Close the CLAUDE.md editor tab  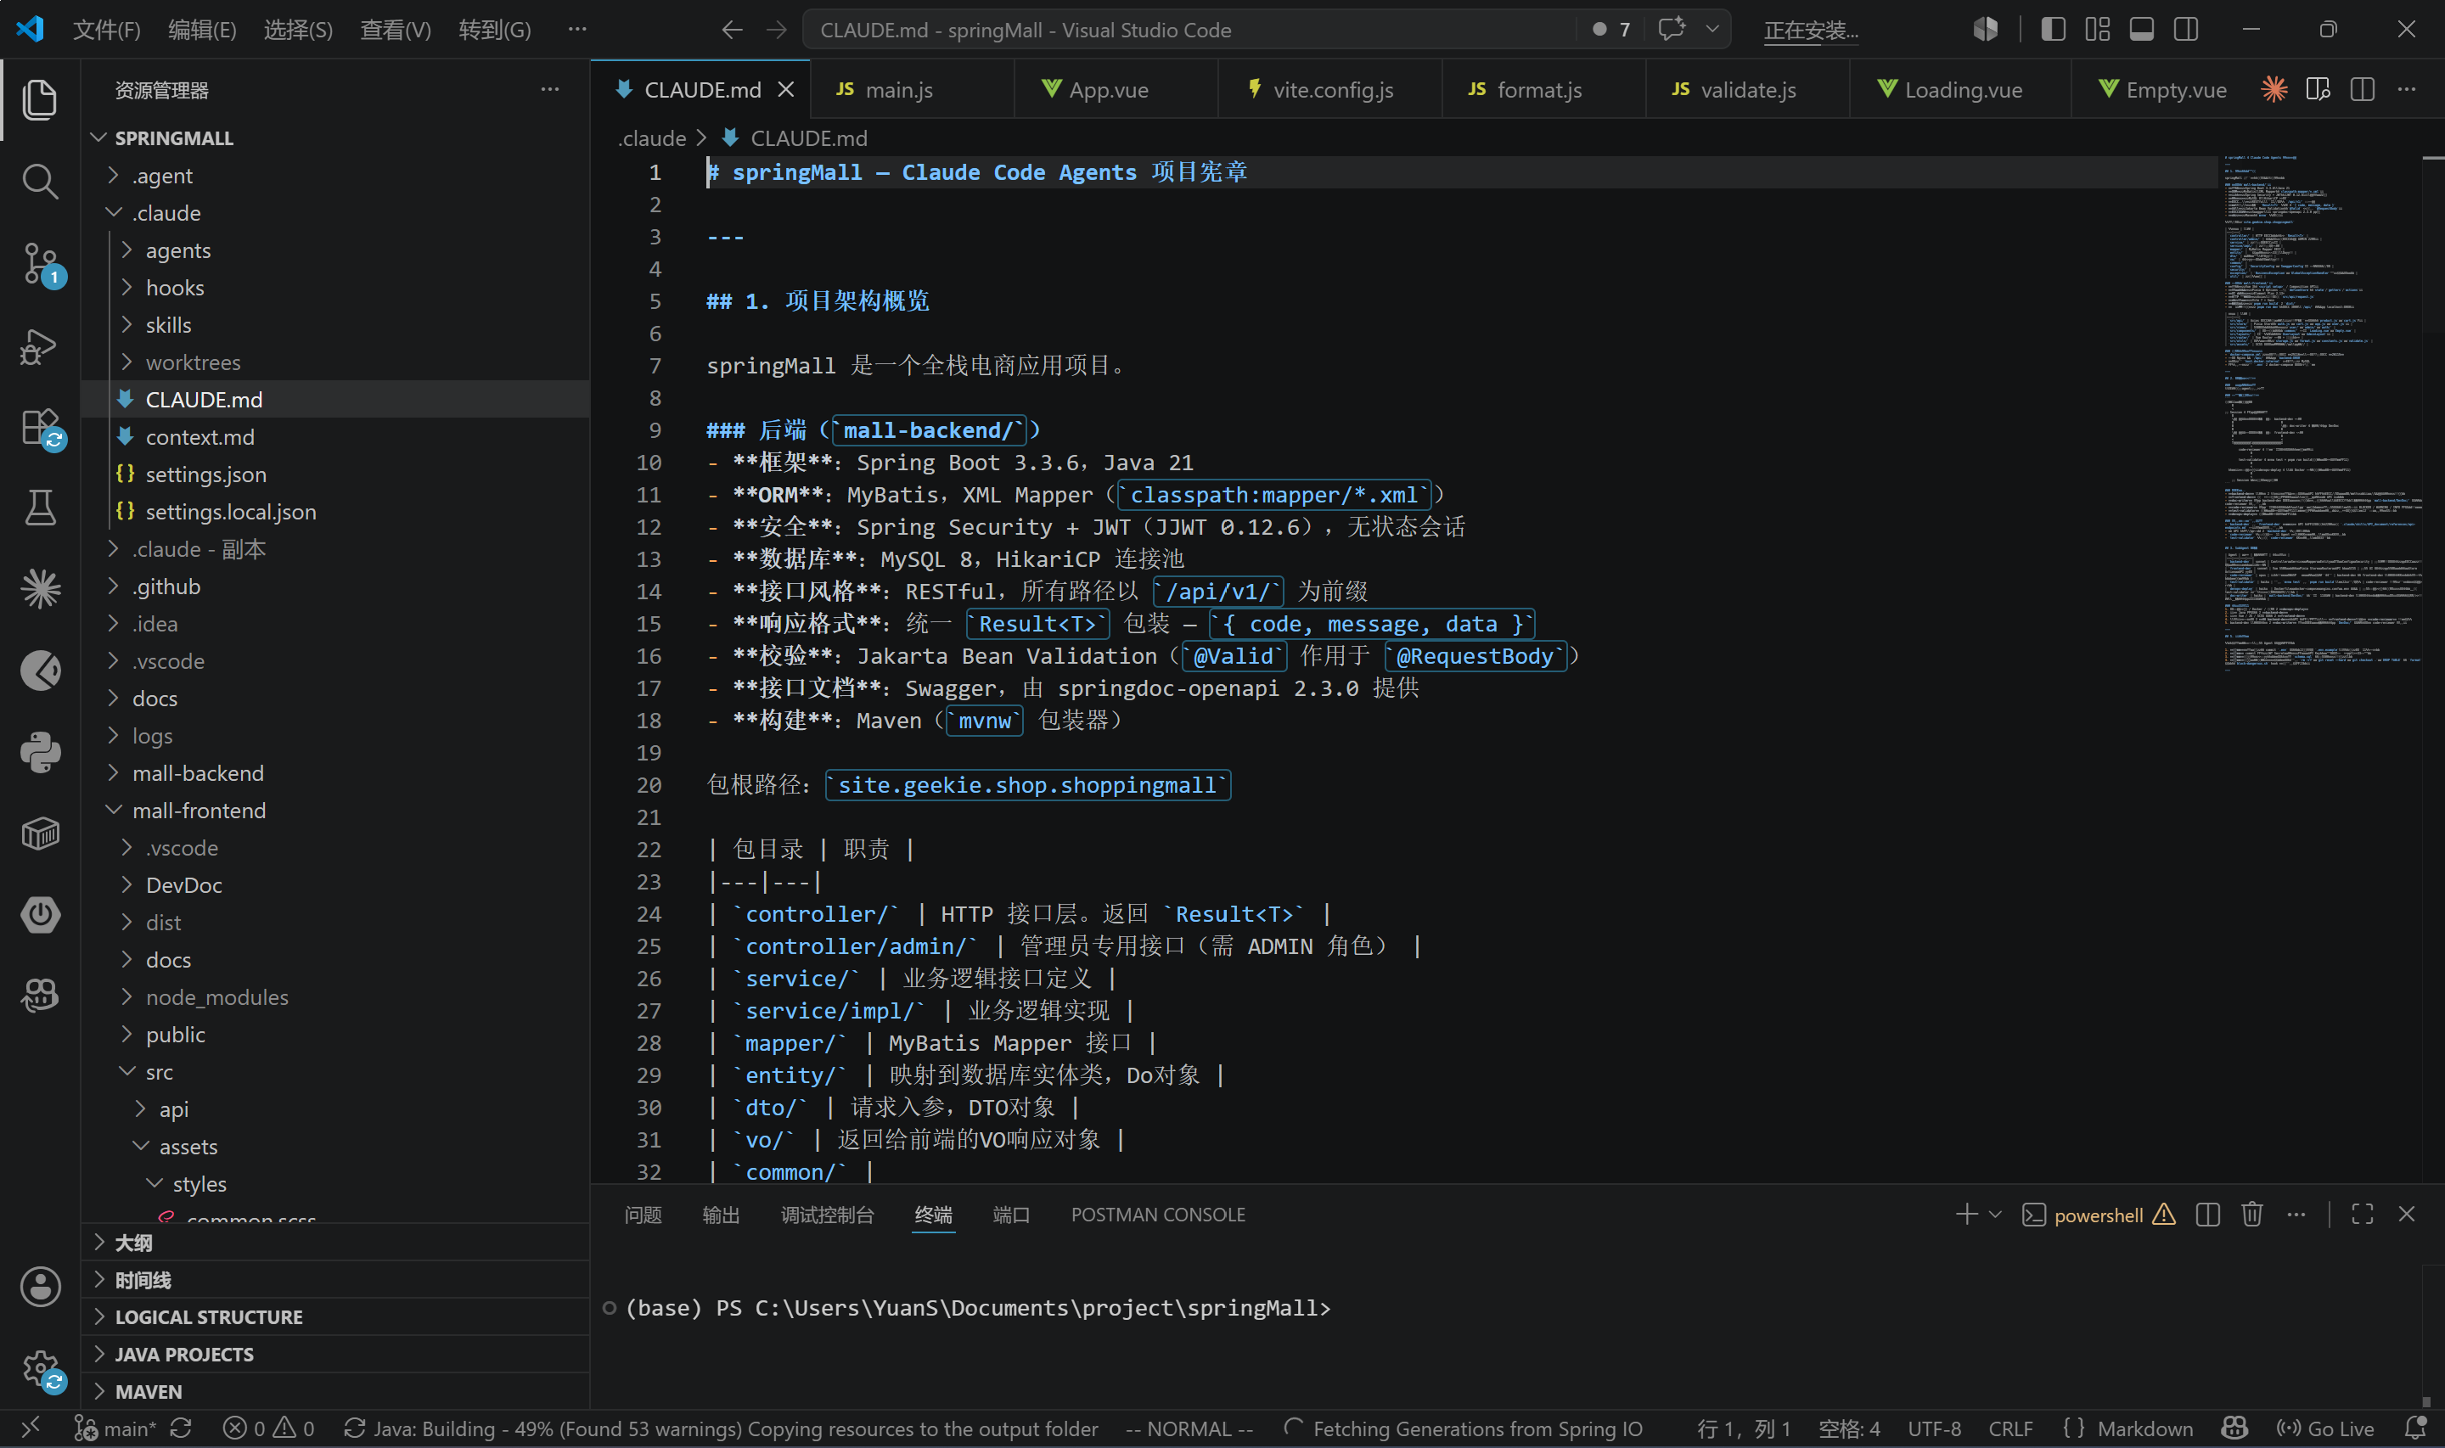[x=785, y=90]
